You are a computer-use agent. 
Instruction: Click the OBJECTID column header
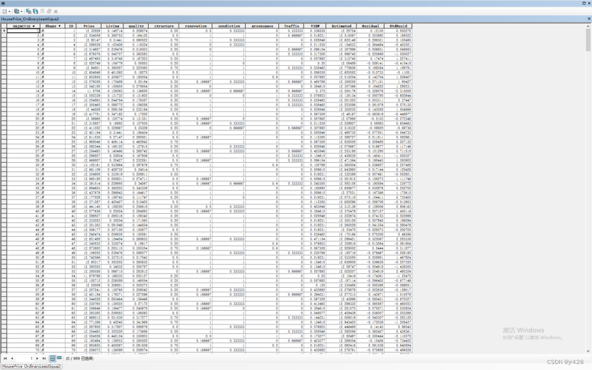coord(24,26)
